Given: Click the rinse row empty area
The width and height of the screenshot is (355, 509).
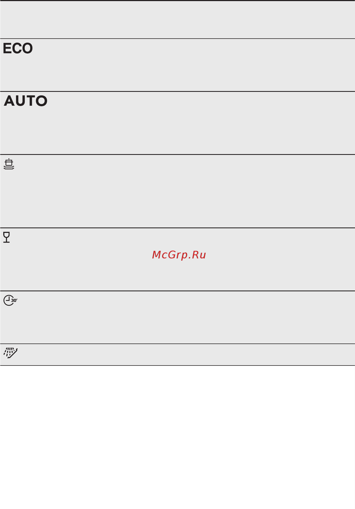Looking at the screenshot, I should (x=190, y=355).
